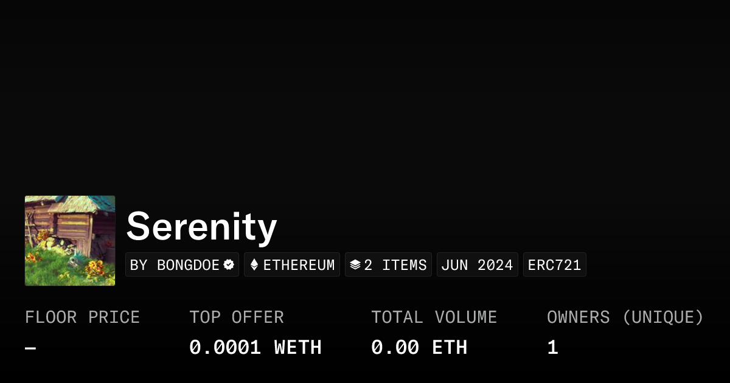This screenshot has width=730, height=383.
Task: Open the Serenity collection thumbnail image
Action: (x=70, y=241)
